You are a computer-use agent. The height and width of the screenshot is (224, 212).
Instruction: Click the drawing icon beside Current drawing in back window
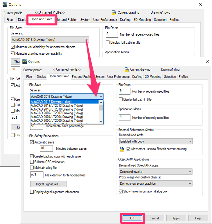click(x=114, y=13)
